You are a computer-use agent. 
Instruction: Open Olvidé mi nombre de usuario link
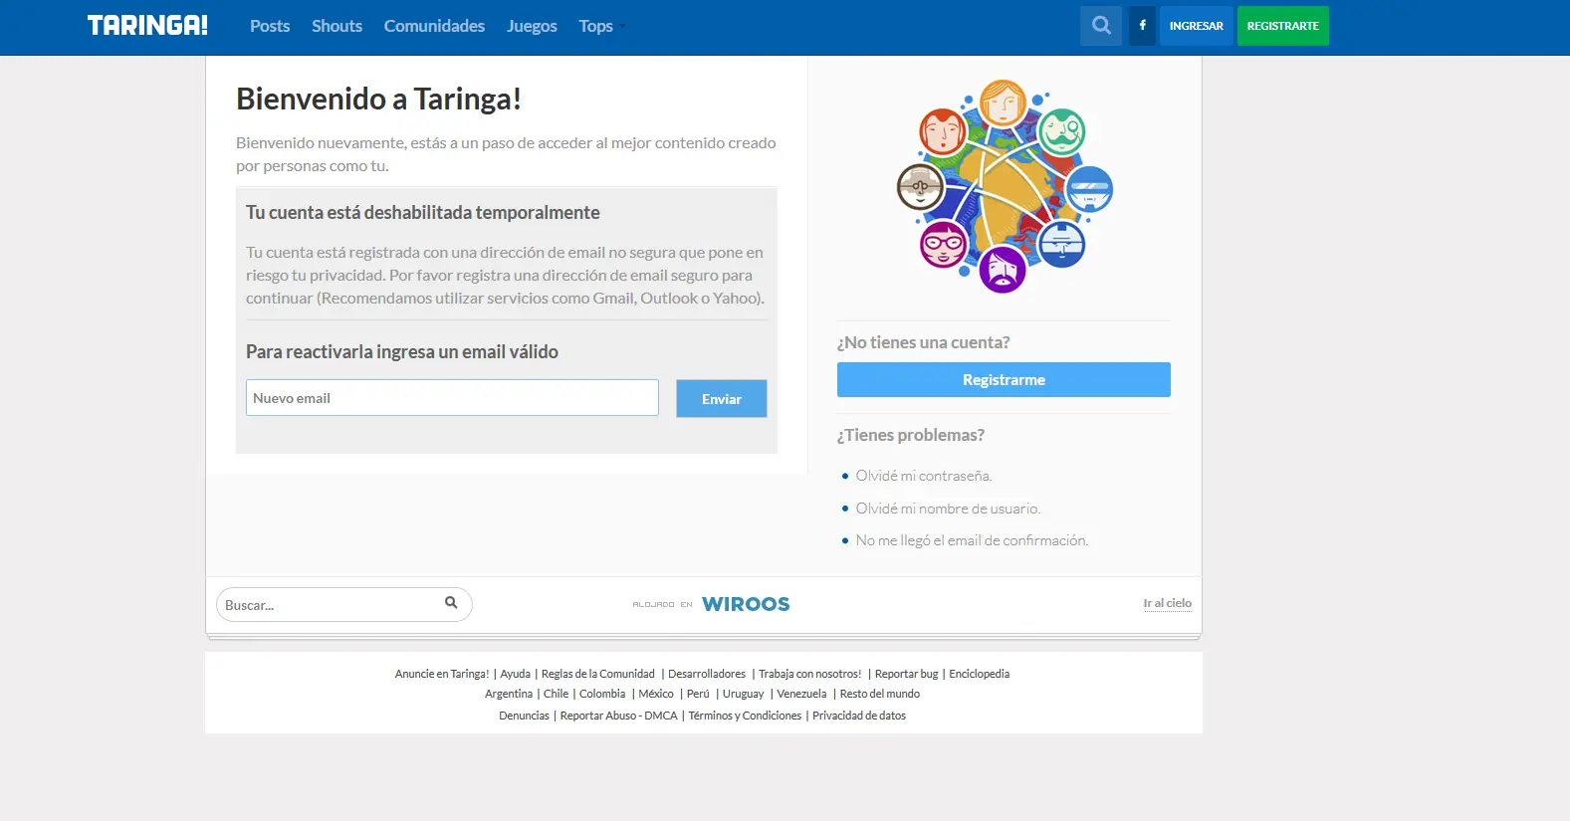(948, 509)
